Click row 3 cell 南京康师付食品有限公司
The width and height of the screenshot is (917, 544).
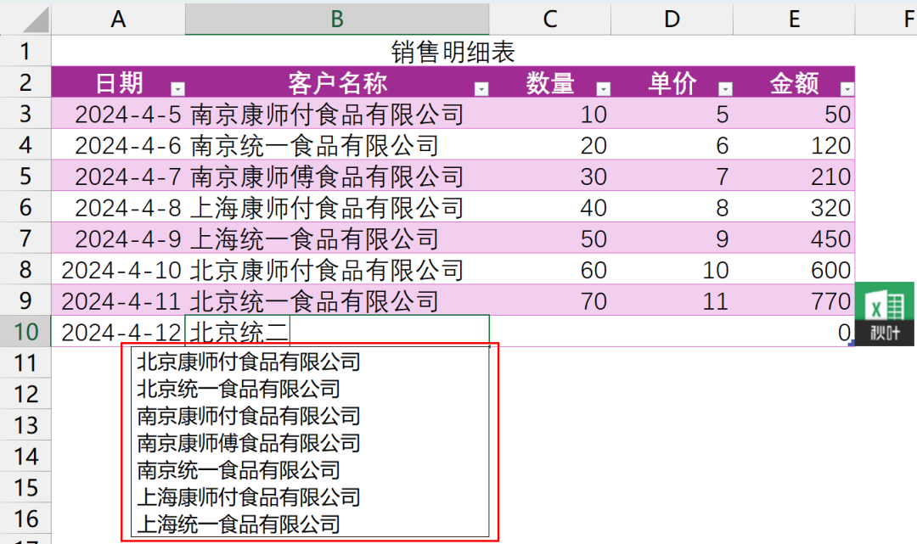[337, 114]
